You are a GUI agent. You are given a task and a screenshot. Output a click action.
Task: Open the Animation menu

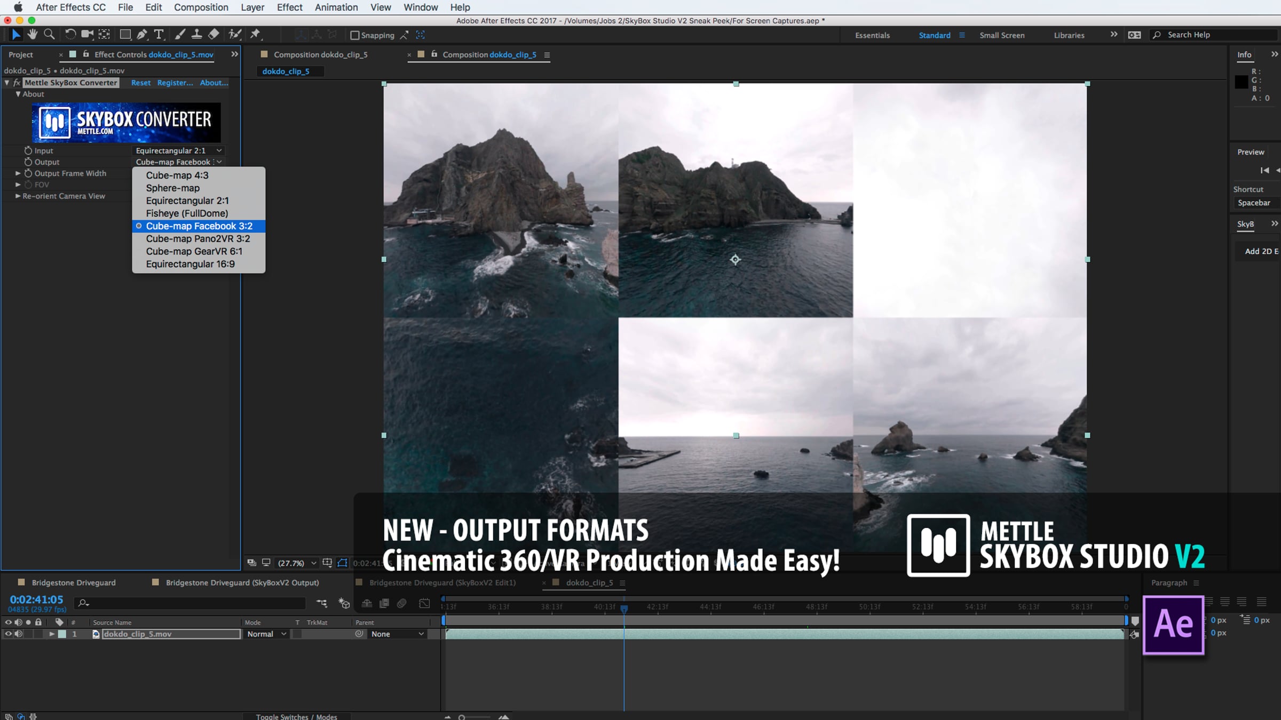pyautogui.click(x=336, y=7)
